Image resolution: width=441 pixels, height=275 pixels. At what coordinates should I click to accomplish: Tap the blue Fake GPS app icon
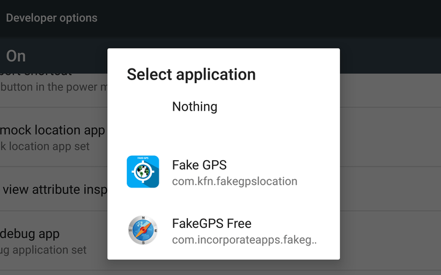[143, 172]
